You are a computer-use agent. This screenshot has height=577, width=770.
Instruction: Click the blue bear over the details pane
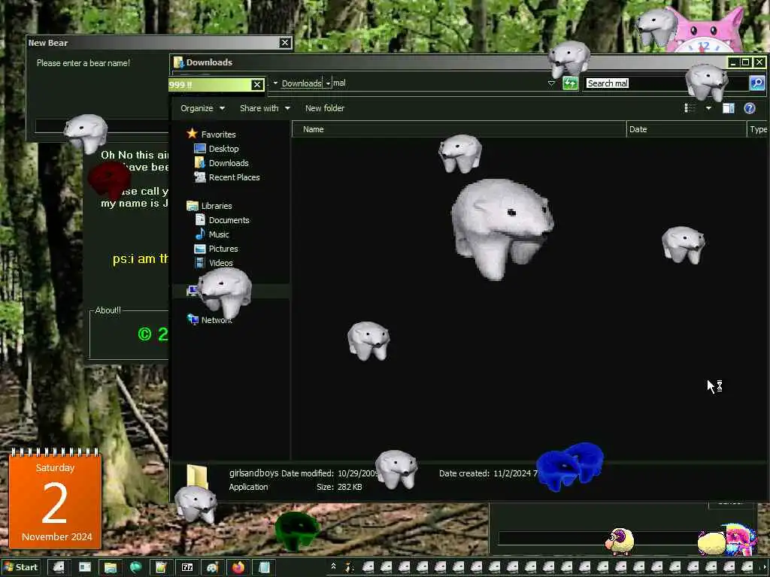click(x=570, y=466)
